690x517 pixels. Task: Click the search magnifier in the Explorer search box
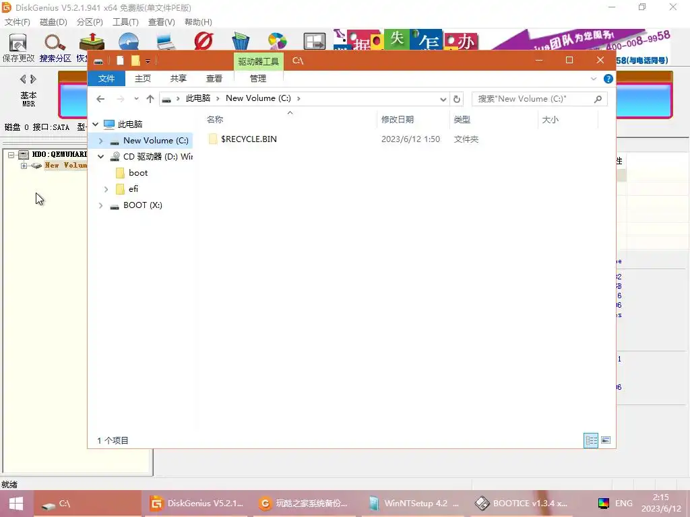click(x=598, y=99)
